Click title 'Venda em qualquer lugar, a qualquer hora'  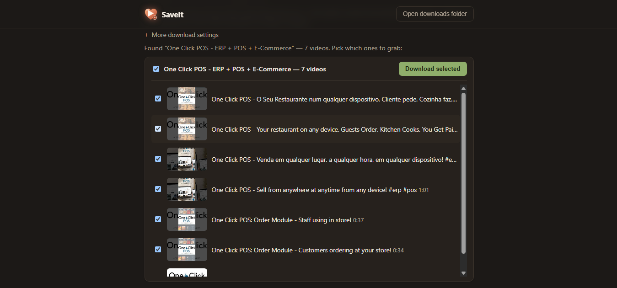(334, 160)
